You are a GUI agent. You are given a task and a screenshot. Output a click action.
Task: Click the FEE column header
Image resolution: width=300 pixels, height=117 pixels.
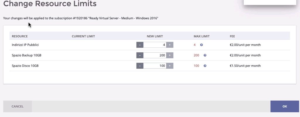[x=232, y=36]
